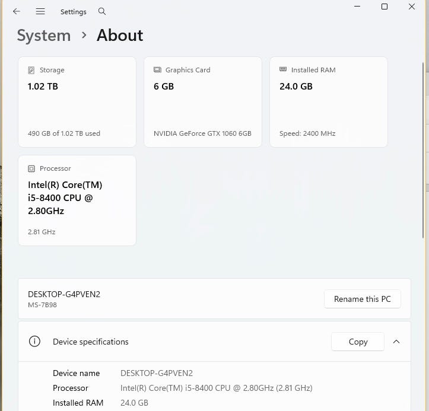Open the Storage card showing 1.02 TB
The width and height of the screenshot is (429, 411).
click(x=77, y=102)
